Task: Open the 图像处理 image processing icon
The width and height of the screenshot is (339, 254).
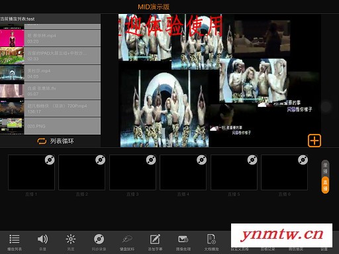Action: 183,239
